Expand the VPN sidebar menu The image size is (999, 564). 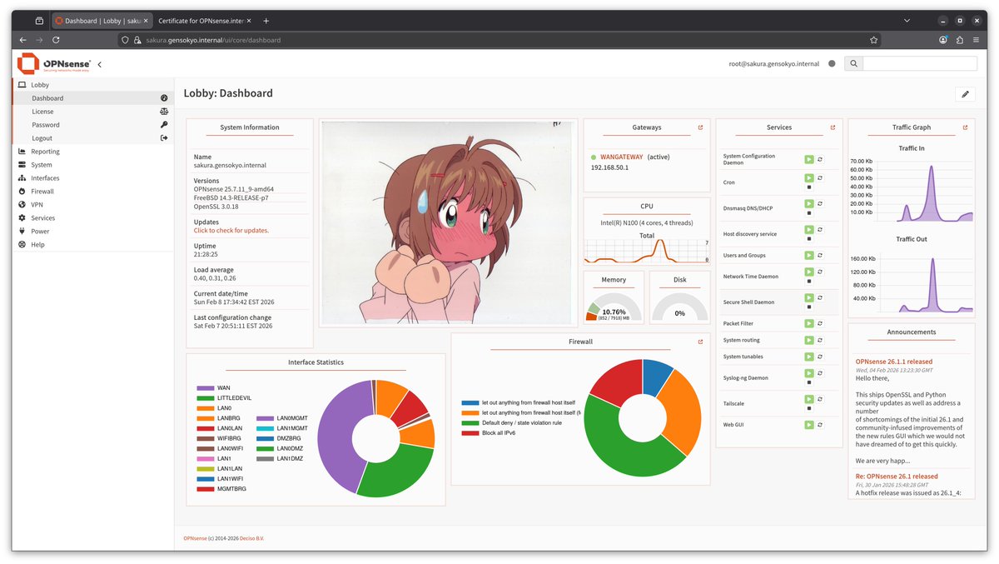[92, 205]
